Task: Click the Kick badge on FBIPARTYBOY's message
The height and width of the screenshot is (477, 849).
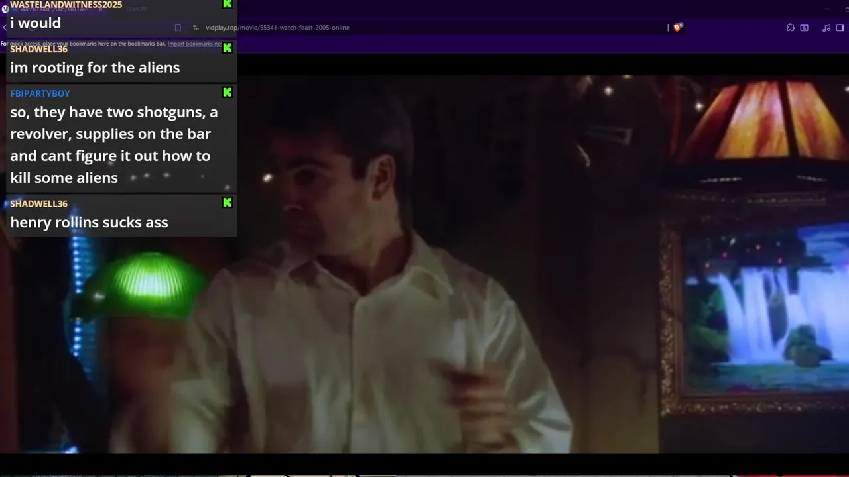Action: (228, 92)
